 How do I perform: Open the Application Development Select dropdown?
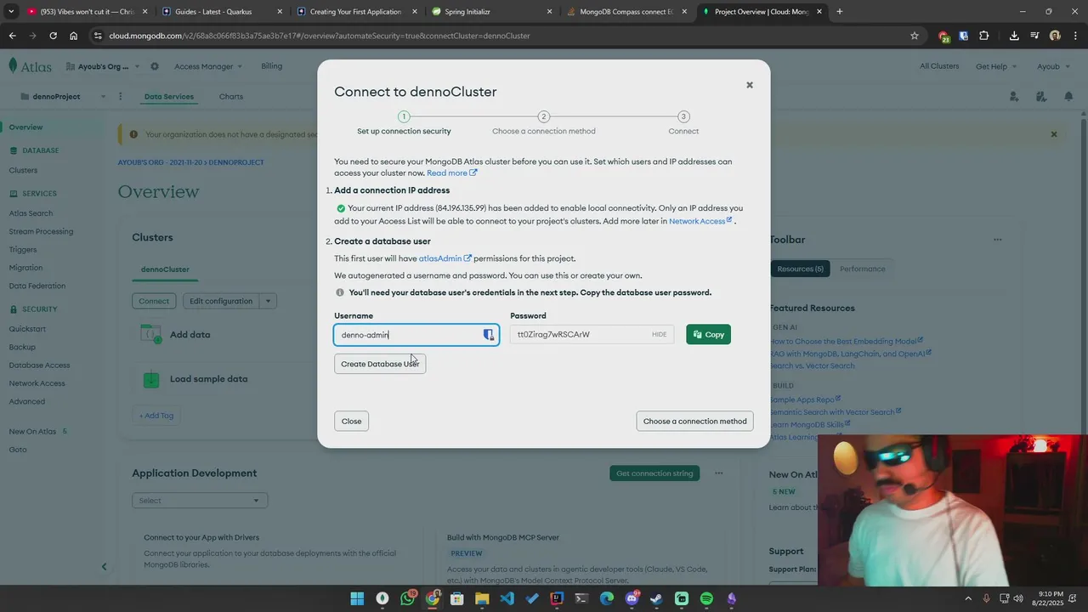[200, 501]
